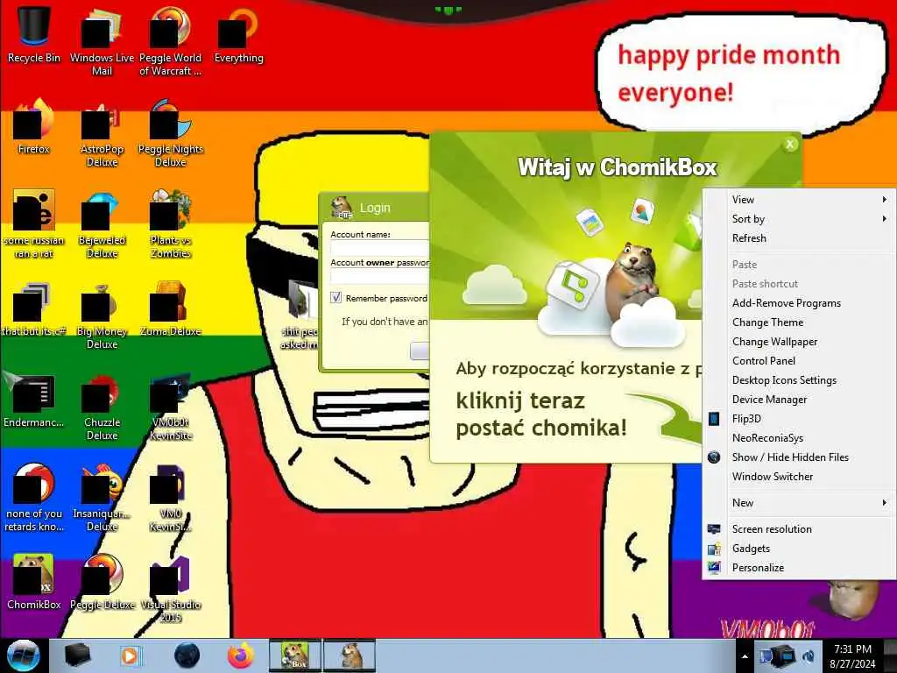Open the media player taskbar icon
Viewport: 897px width, 673px height.
130,655
